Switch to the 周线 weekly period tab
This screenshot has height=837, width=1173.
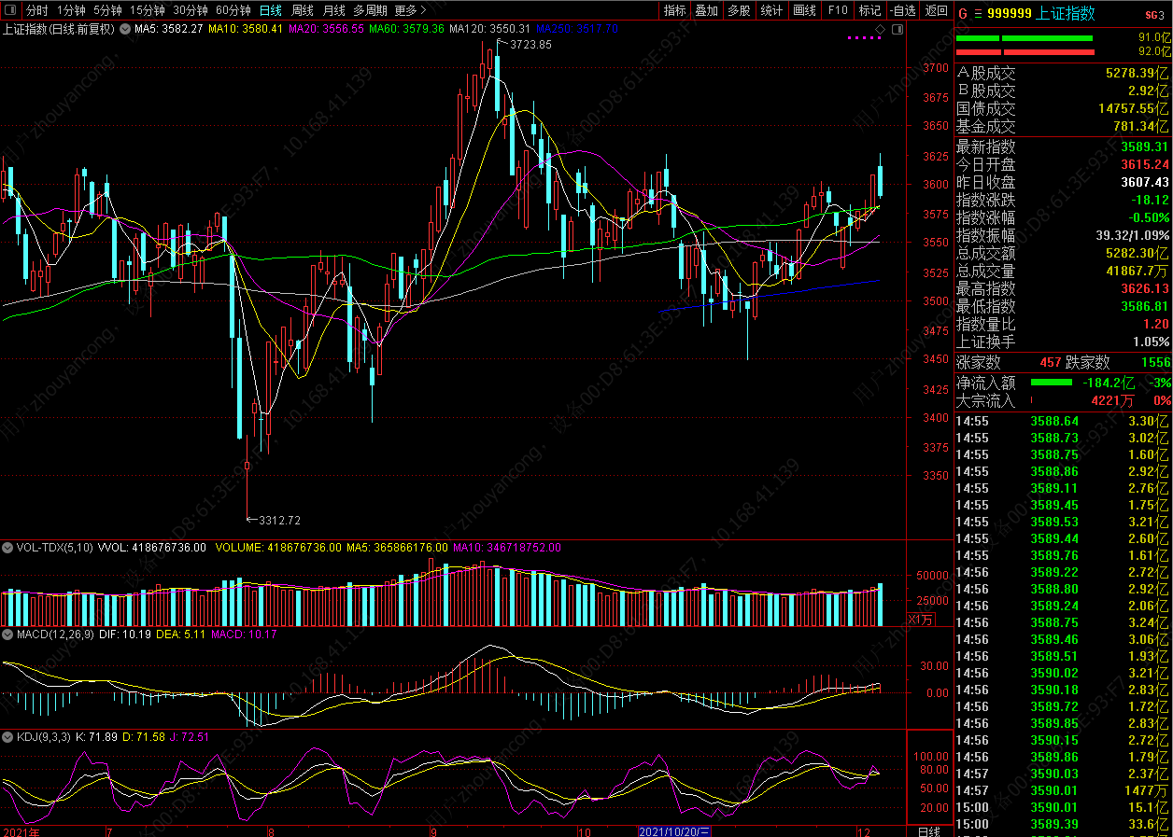303,10
